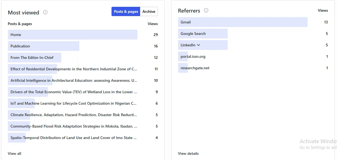Open the Referrers info icon

tap(206, 10)
